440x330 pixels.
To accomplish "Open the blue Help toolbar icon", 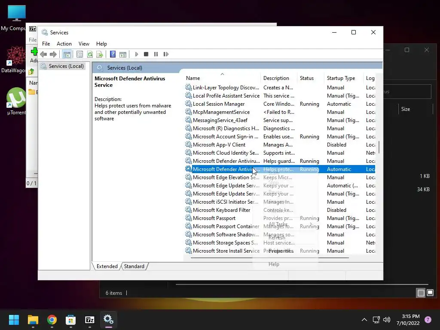I will coord(113,54).
